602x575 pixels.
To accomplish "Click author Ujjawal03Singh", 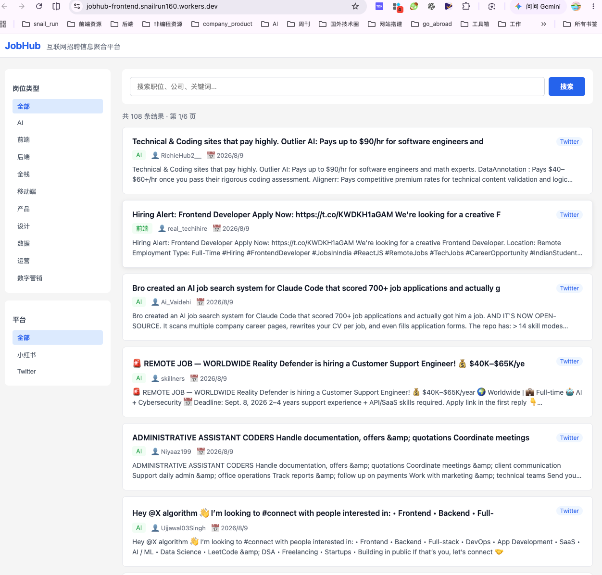I will [x=178, y=528].
